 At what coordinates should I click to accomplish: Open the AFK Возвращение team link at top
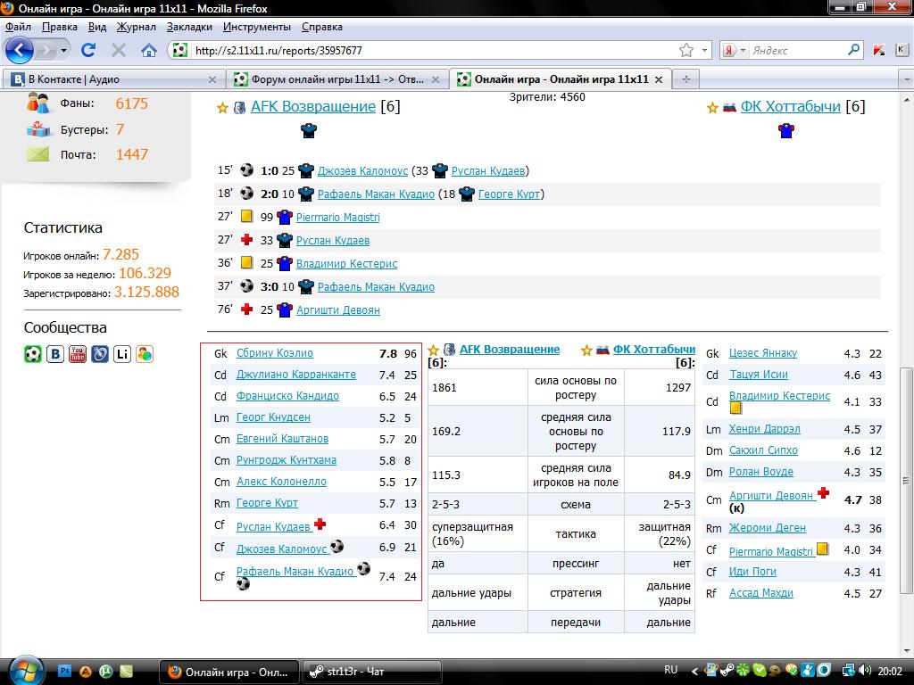click(x=312, y=107)
